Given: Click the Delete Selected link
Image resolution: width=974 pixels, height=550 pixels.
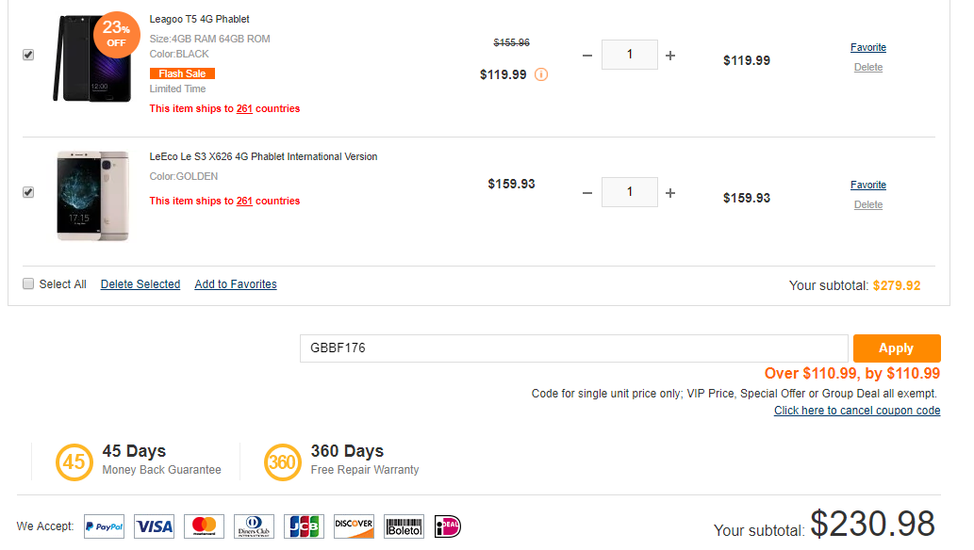Looking at the screenshot, I should [x=140, y=284].
